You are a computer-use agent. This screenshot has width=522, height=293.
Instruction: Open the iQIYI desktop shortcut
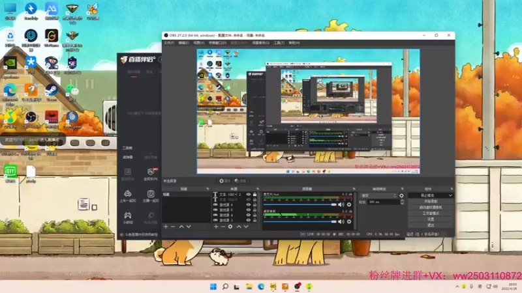[10, 173]
